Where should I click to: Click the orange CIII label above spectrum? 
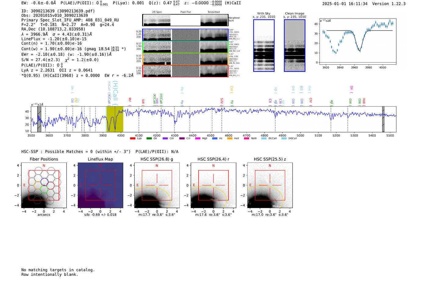231,90
